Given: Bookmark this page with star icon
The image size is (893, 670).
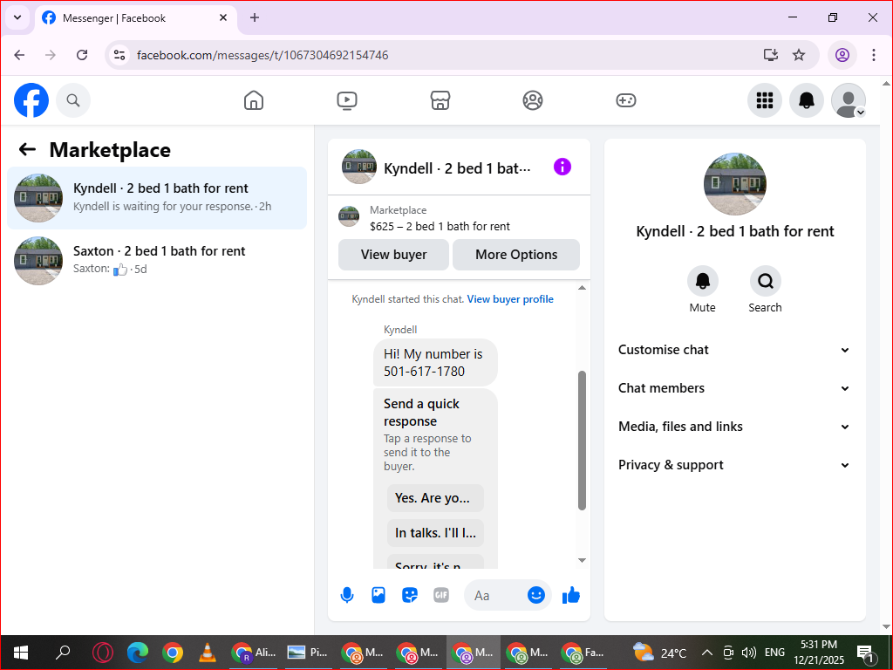Looking at the screenshot, I should tap(799, 55).
